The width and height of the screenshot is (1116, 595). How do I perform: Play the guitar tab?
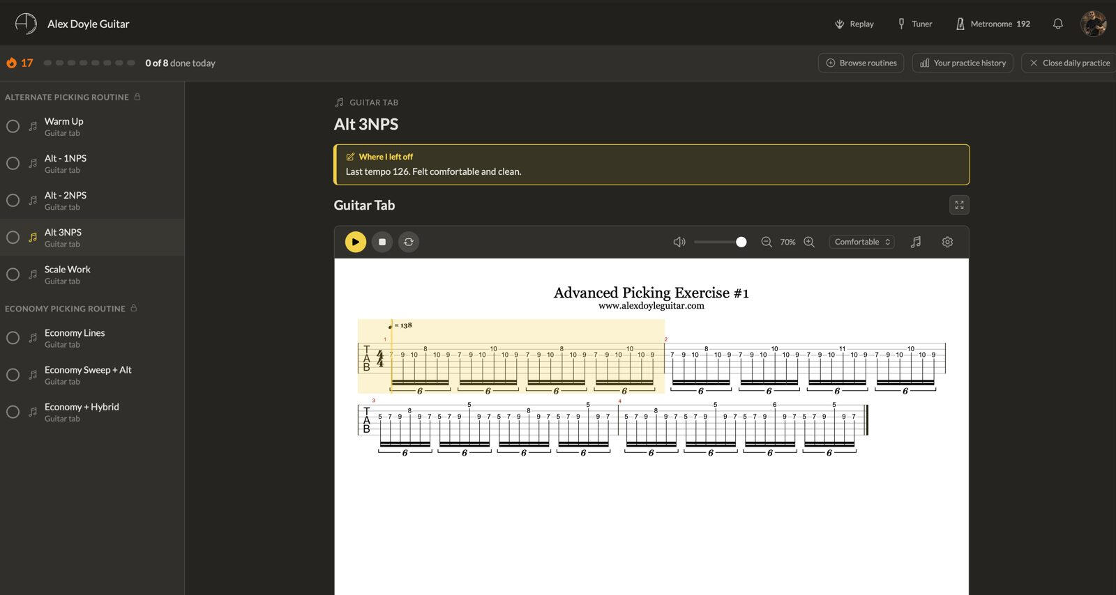click(356, 242)
